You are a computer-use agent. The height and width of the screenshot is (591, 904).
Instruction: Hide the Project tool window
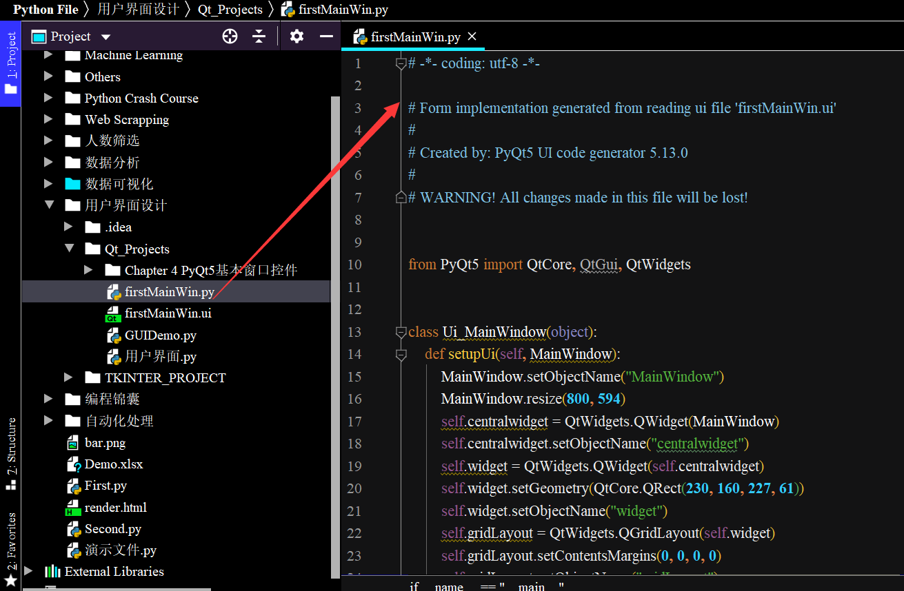point(325,36)
